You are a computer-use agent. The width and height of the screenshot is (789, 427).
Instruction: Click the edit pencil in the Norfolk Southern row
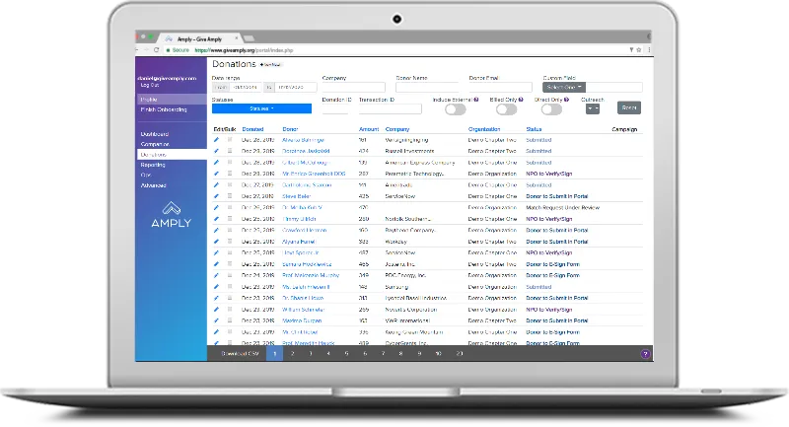click(x=216, y=218)
